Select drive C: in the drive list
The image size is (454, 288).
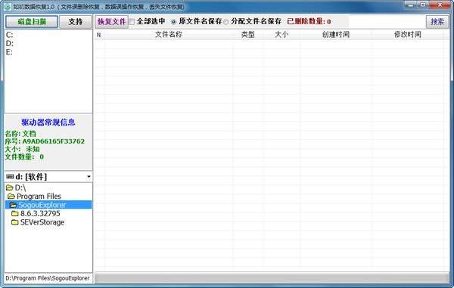[10, 35]
